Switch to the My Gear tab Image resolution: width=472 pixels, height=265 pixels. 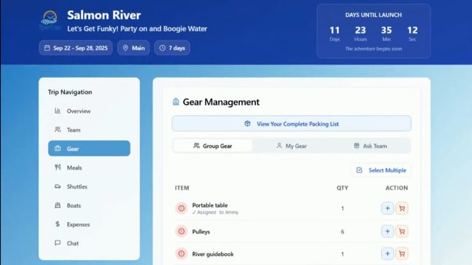(x=291, y=146)
